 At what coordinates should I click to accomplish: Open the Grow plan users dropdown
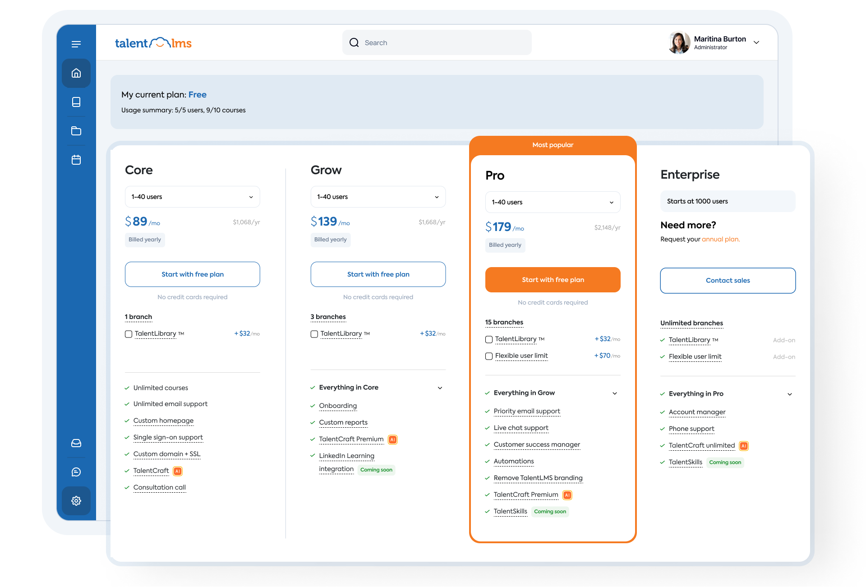point(378,197)
